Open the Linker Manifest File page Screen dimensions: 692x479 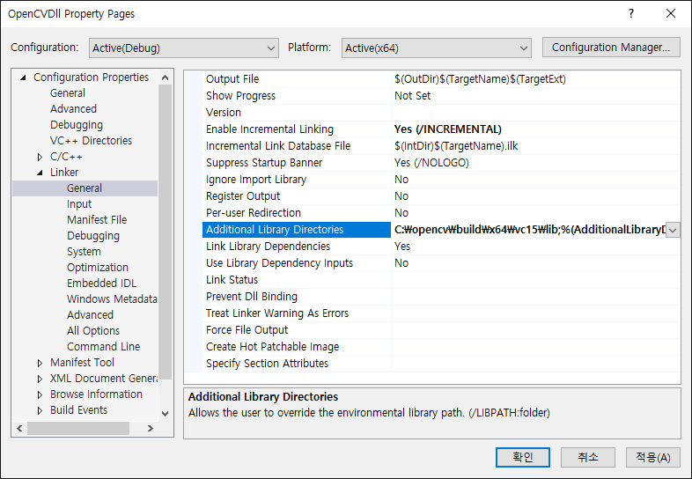pos(97,220)
